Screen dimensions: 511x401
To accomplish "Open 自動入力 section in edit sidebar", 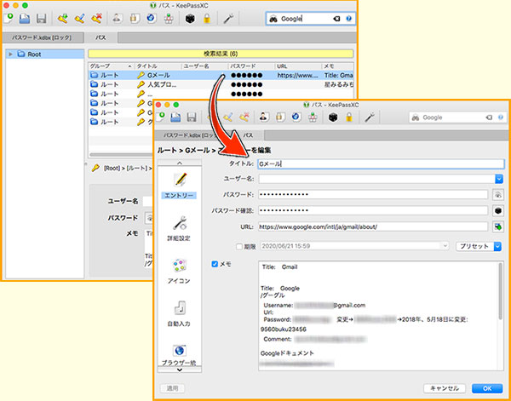I will coord(179,314).
